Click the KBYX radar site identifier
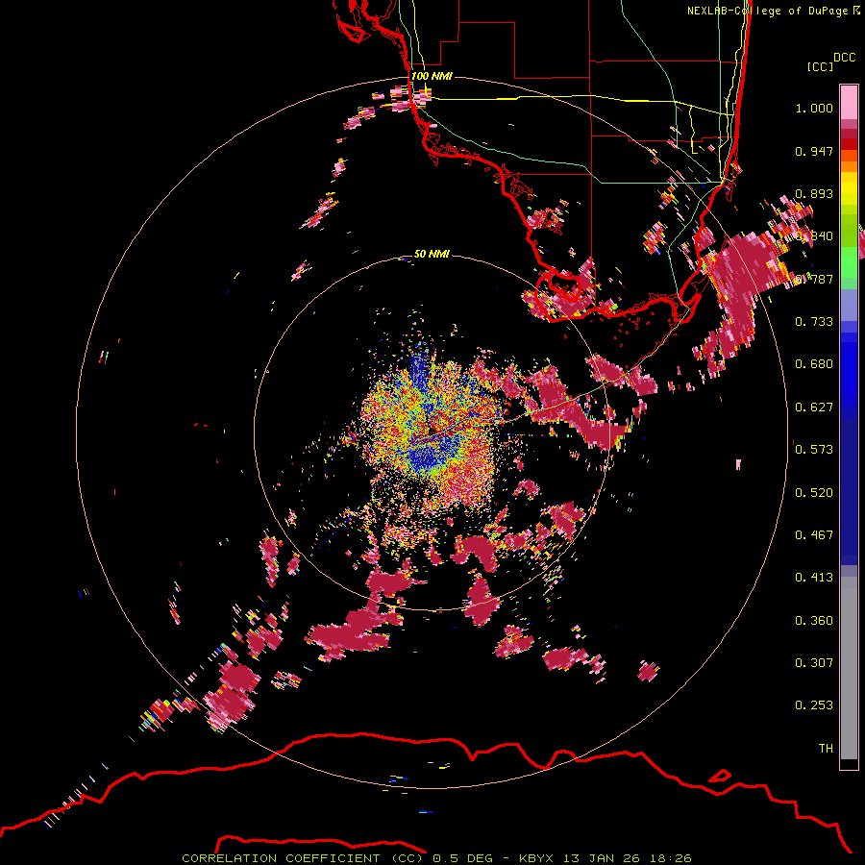865x865 pixels. 538,858
